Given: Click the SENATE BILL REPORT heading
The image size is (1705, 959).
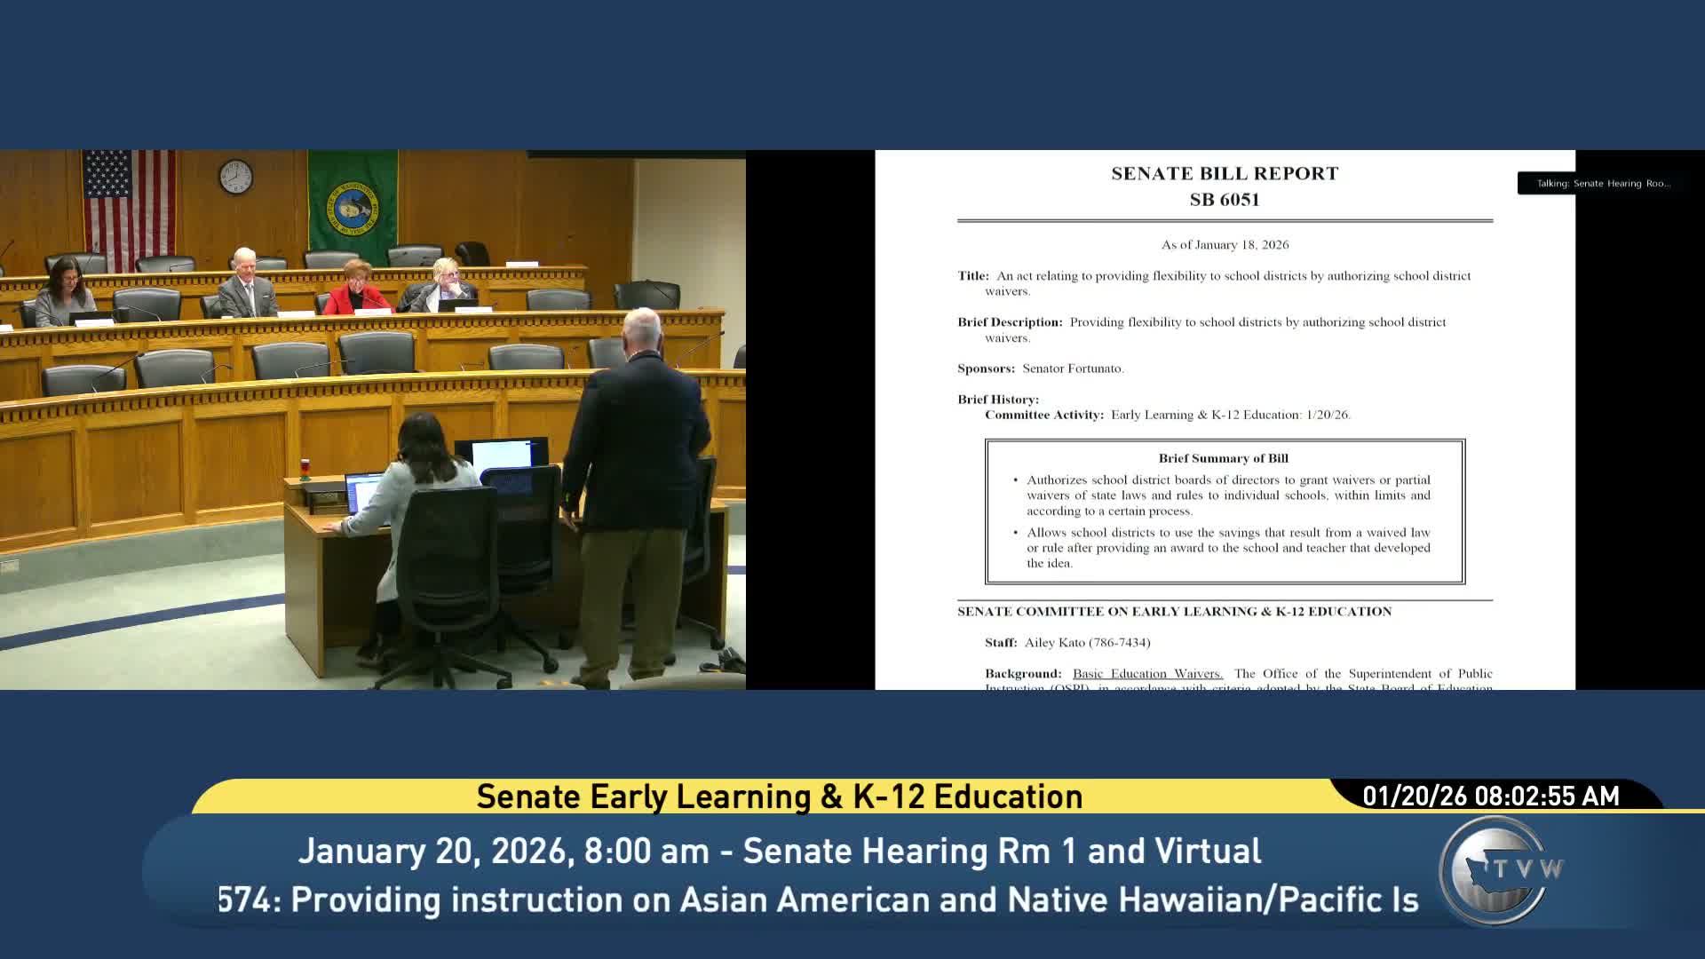Looking at the screenshot, I should [x=1225, y=174].
